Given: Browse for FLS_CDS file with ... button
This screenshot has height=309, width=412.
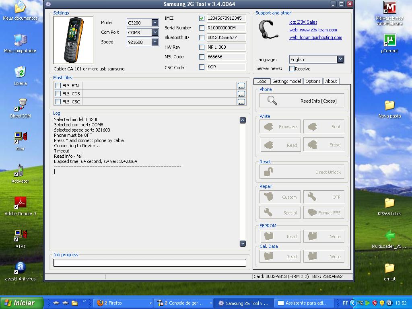Looking at the screenshot, I should tap(241, 94).
